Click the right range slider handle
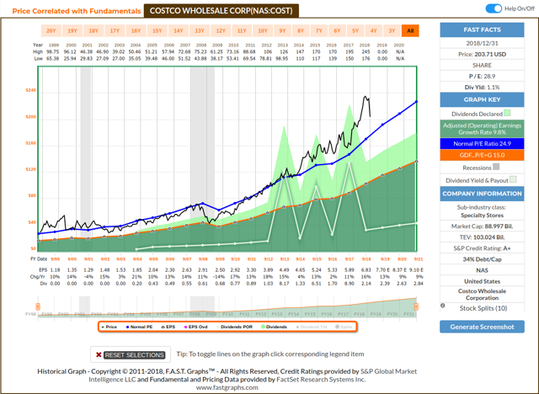This screenshot has width=539, height=394. point(416,306)
